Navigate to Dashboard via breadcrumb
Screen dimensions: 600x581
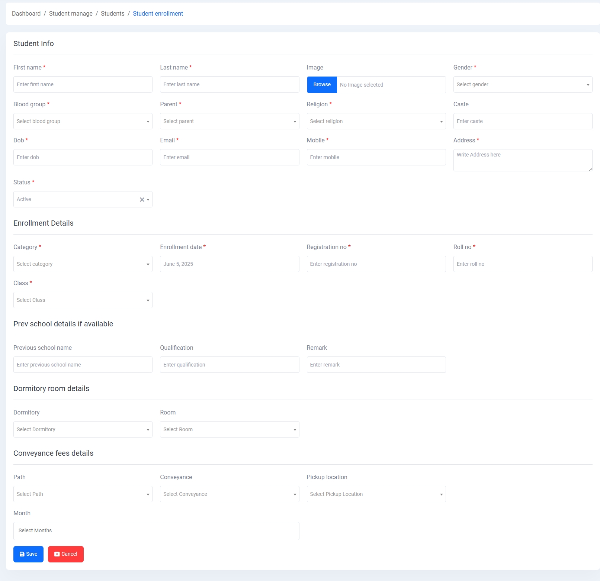coord(26,13)
